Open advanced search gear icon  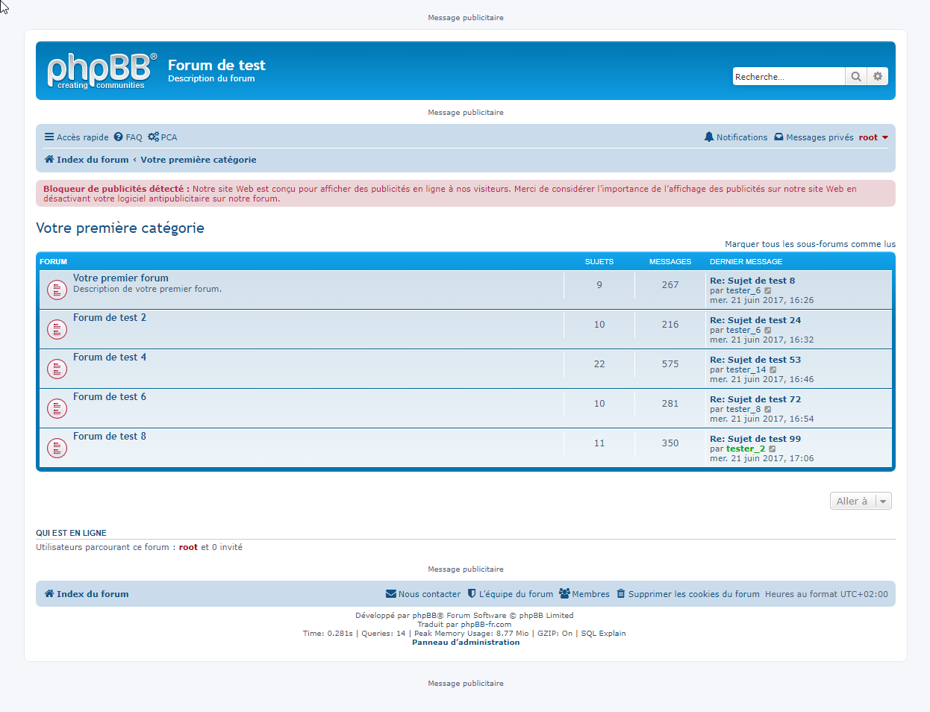(x=878, y=76)
